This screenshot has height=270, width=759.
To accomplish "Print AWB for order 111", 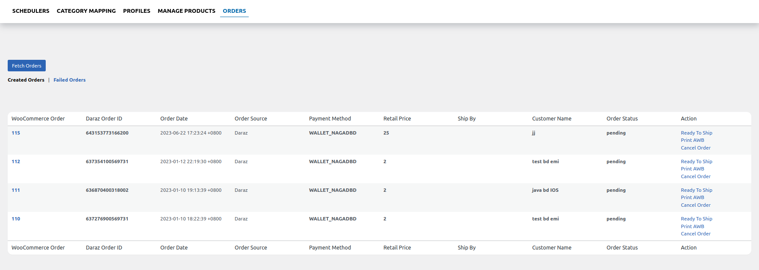I will coord(692,197).
